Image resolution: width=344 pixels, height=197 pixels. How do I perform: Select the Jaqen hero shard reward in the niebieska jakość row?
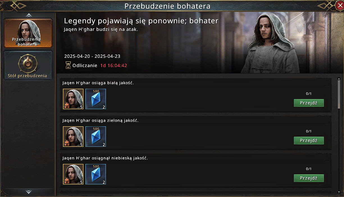[x=73, y=174]
